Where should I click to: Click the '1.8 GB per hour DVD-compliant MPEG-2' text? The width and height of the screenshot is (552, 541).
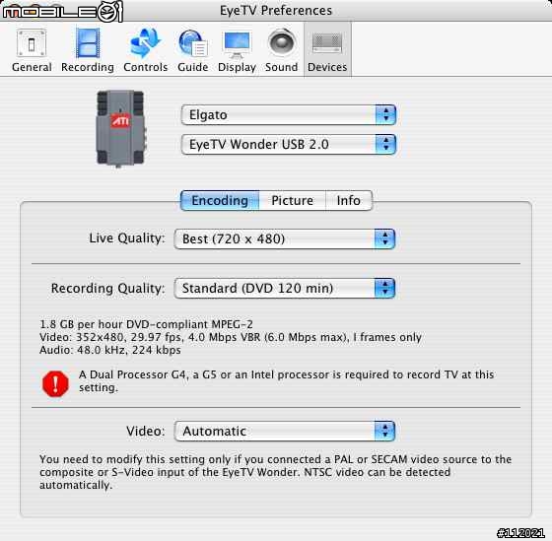(x=146, y=324)
